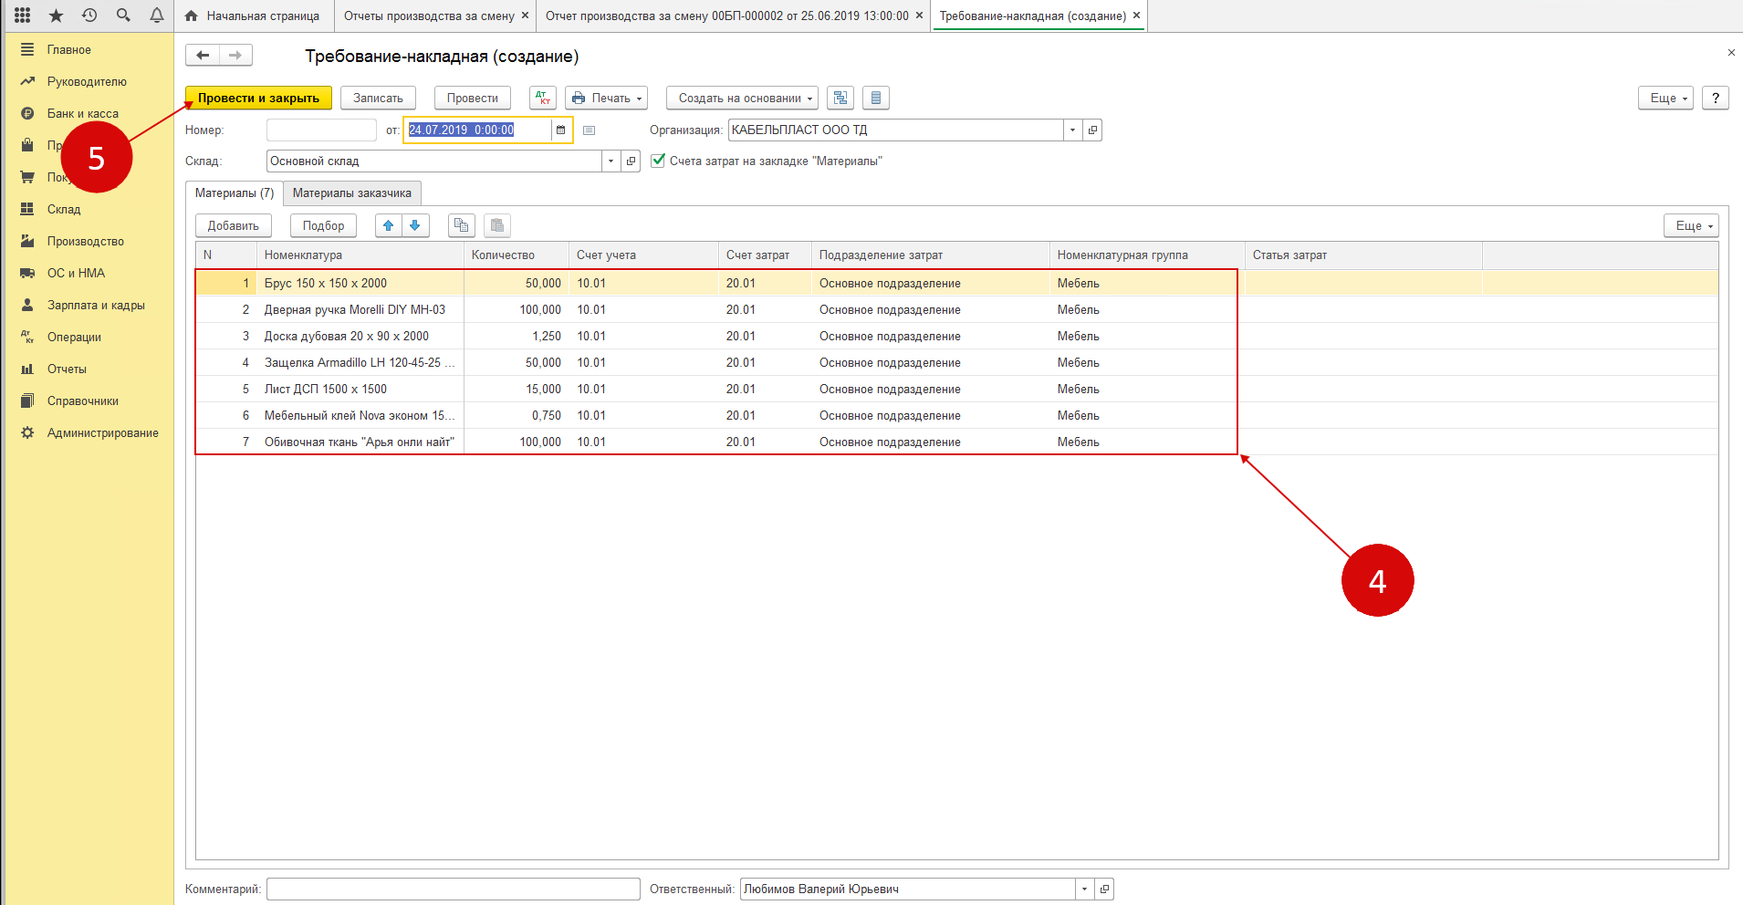Viewport: 1743px width, 905px height.
Task: Open table Еще menu
Action: coord(1692,225)
